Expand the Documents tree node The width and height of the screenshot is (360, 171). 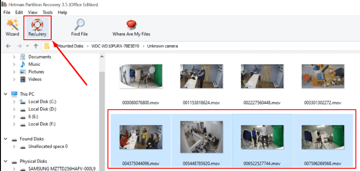[14, 57]
